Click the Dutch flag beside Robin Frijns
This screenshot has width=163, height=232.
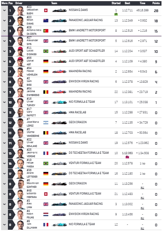(x=46, y=214)
